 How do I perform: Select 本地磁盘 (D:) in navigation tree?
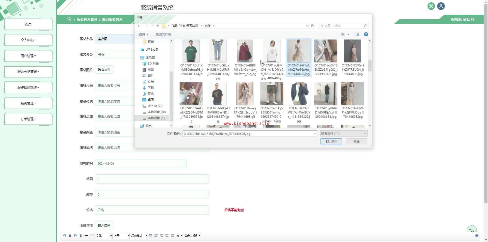click(x=156, y=112)
